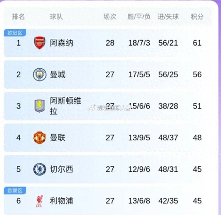
Task: Click the 进/失球 column header
Action: point(168,17)
